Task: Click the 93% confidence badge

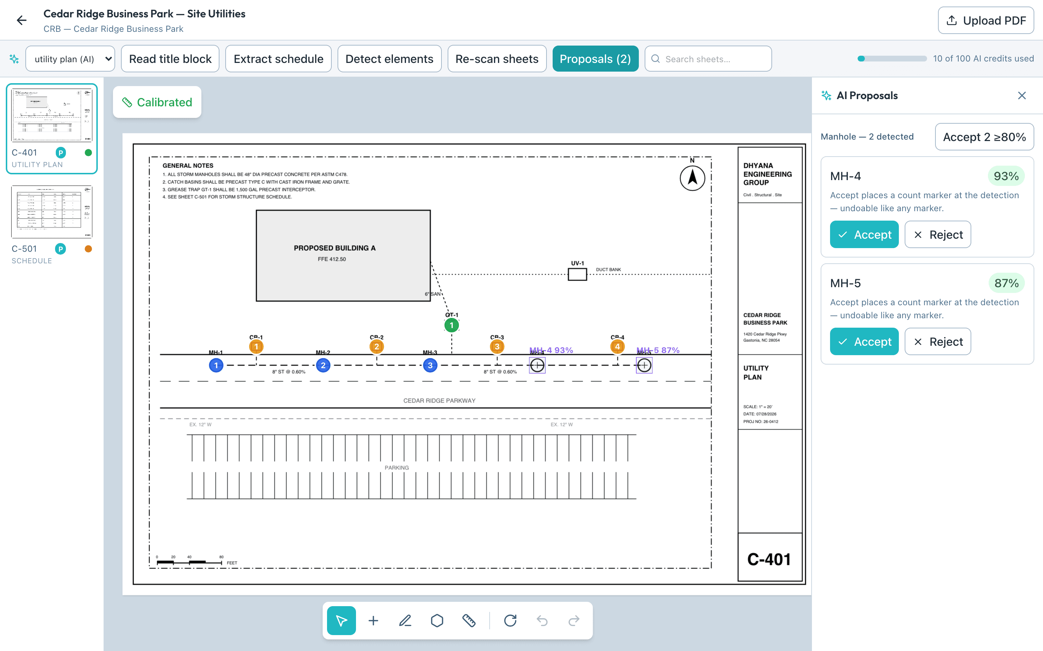Action: [x=1006, y=176]
